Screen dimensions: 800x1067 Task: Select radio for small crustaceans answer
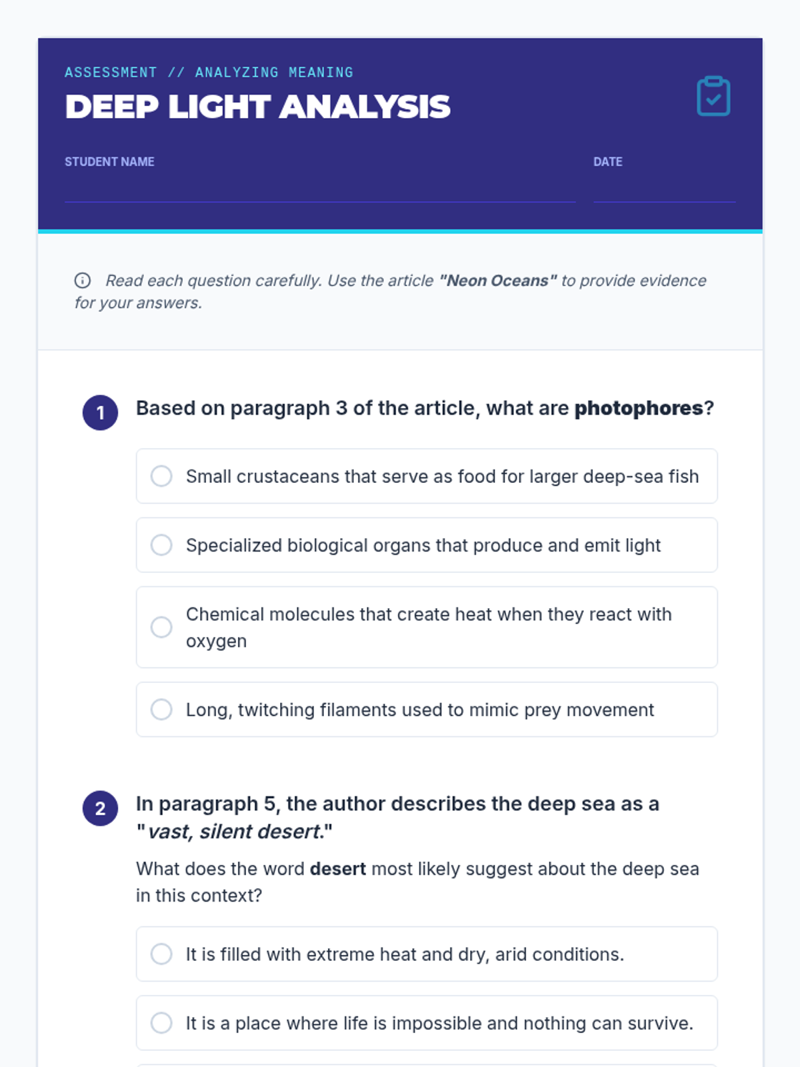(161, 476)
